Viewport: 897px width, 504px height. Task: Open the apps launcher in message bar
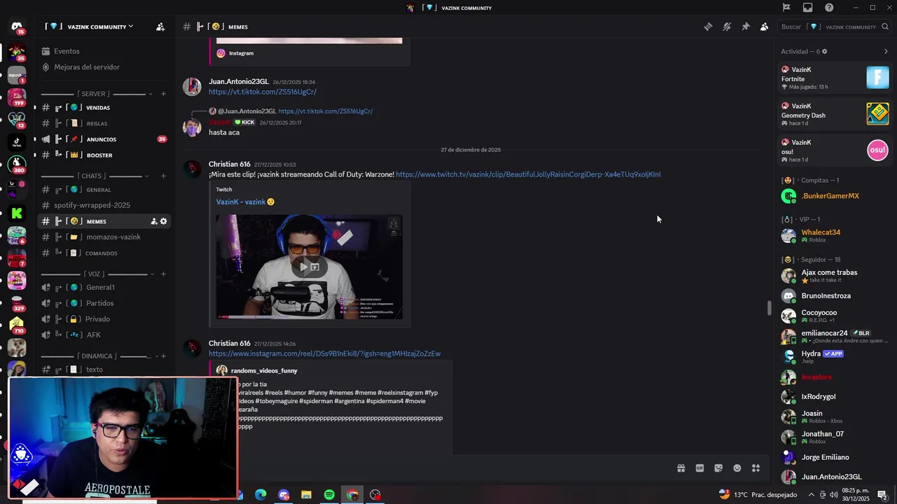pos(755,468)
